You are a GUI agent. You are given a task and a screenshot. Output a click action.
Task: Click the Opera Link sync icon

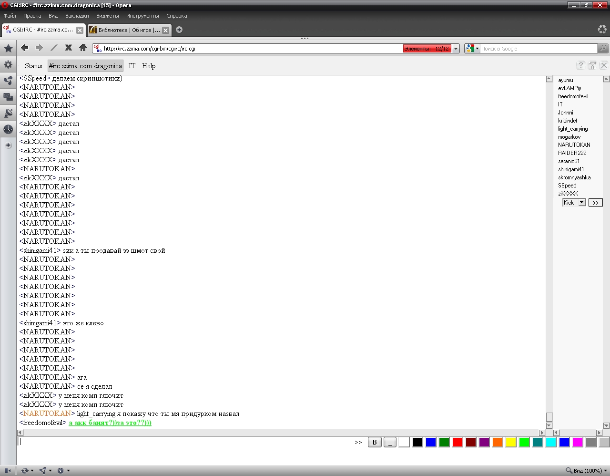point(25,471)
